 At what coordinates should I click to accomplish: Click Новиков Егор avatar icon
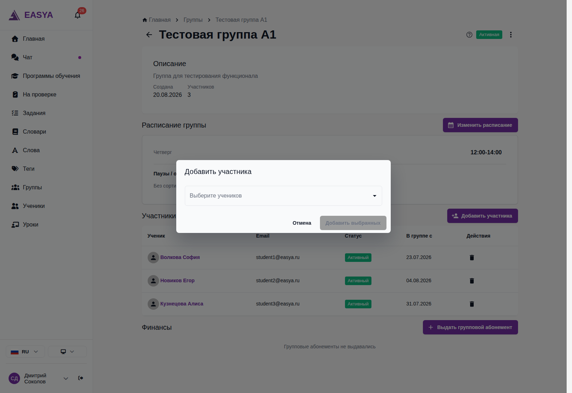153,281
